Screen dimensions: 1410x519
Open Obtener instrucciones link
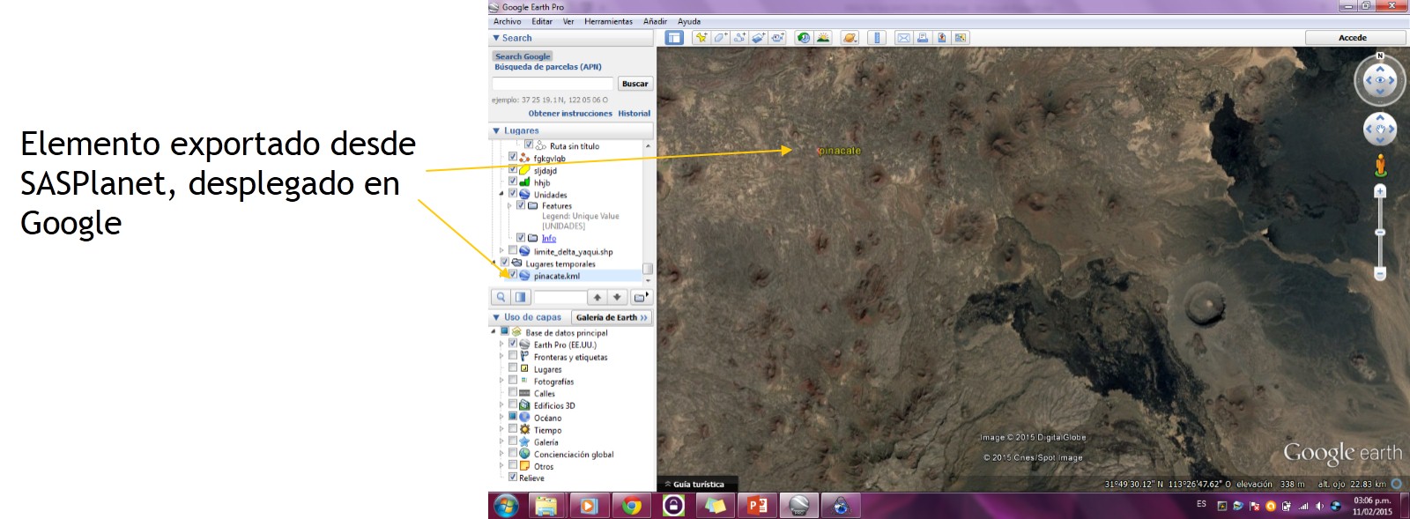[x=570, y=114]
